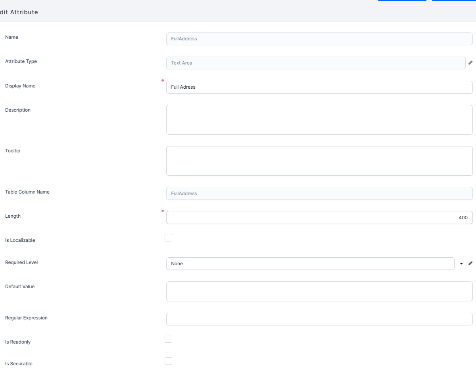The height and width of the screenshot is (378, 476).
Task: Click the 'Is Securable' text label
Action: 19,364
